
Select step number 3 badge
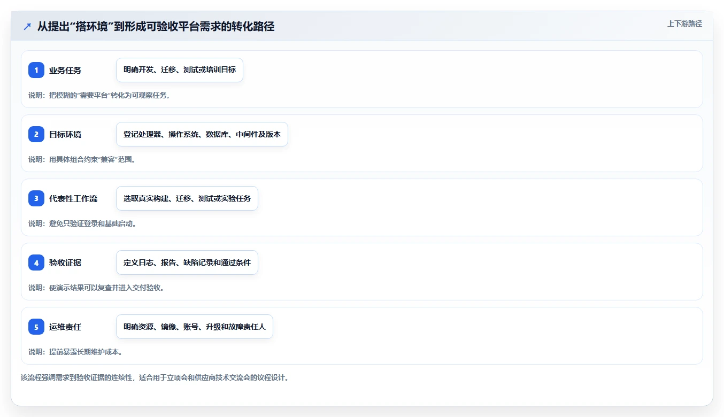(x=36, y=198)
